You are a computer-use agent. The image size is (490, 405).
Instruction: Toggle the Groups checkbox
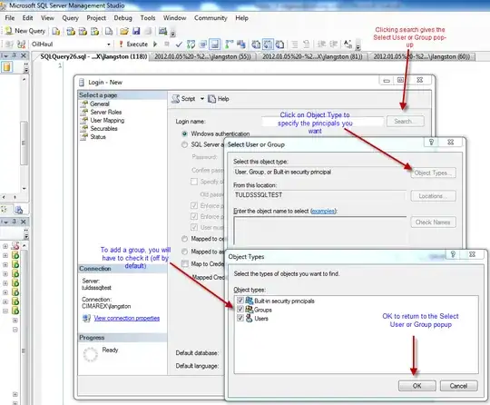(x=240, y=310)
